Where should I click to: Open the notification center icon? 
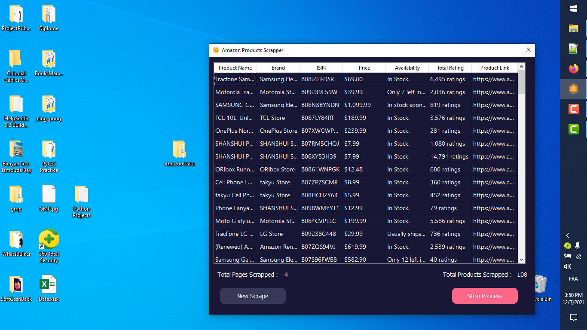click(x=573, y=318)
